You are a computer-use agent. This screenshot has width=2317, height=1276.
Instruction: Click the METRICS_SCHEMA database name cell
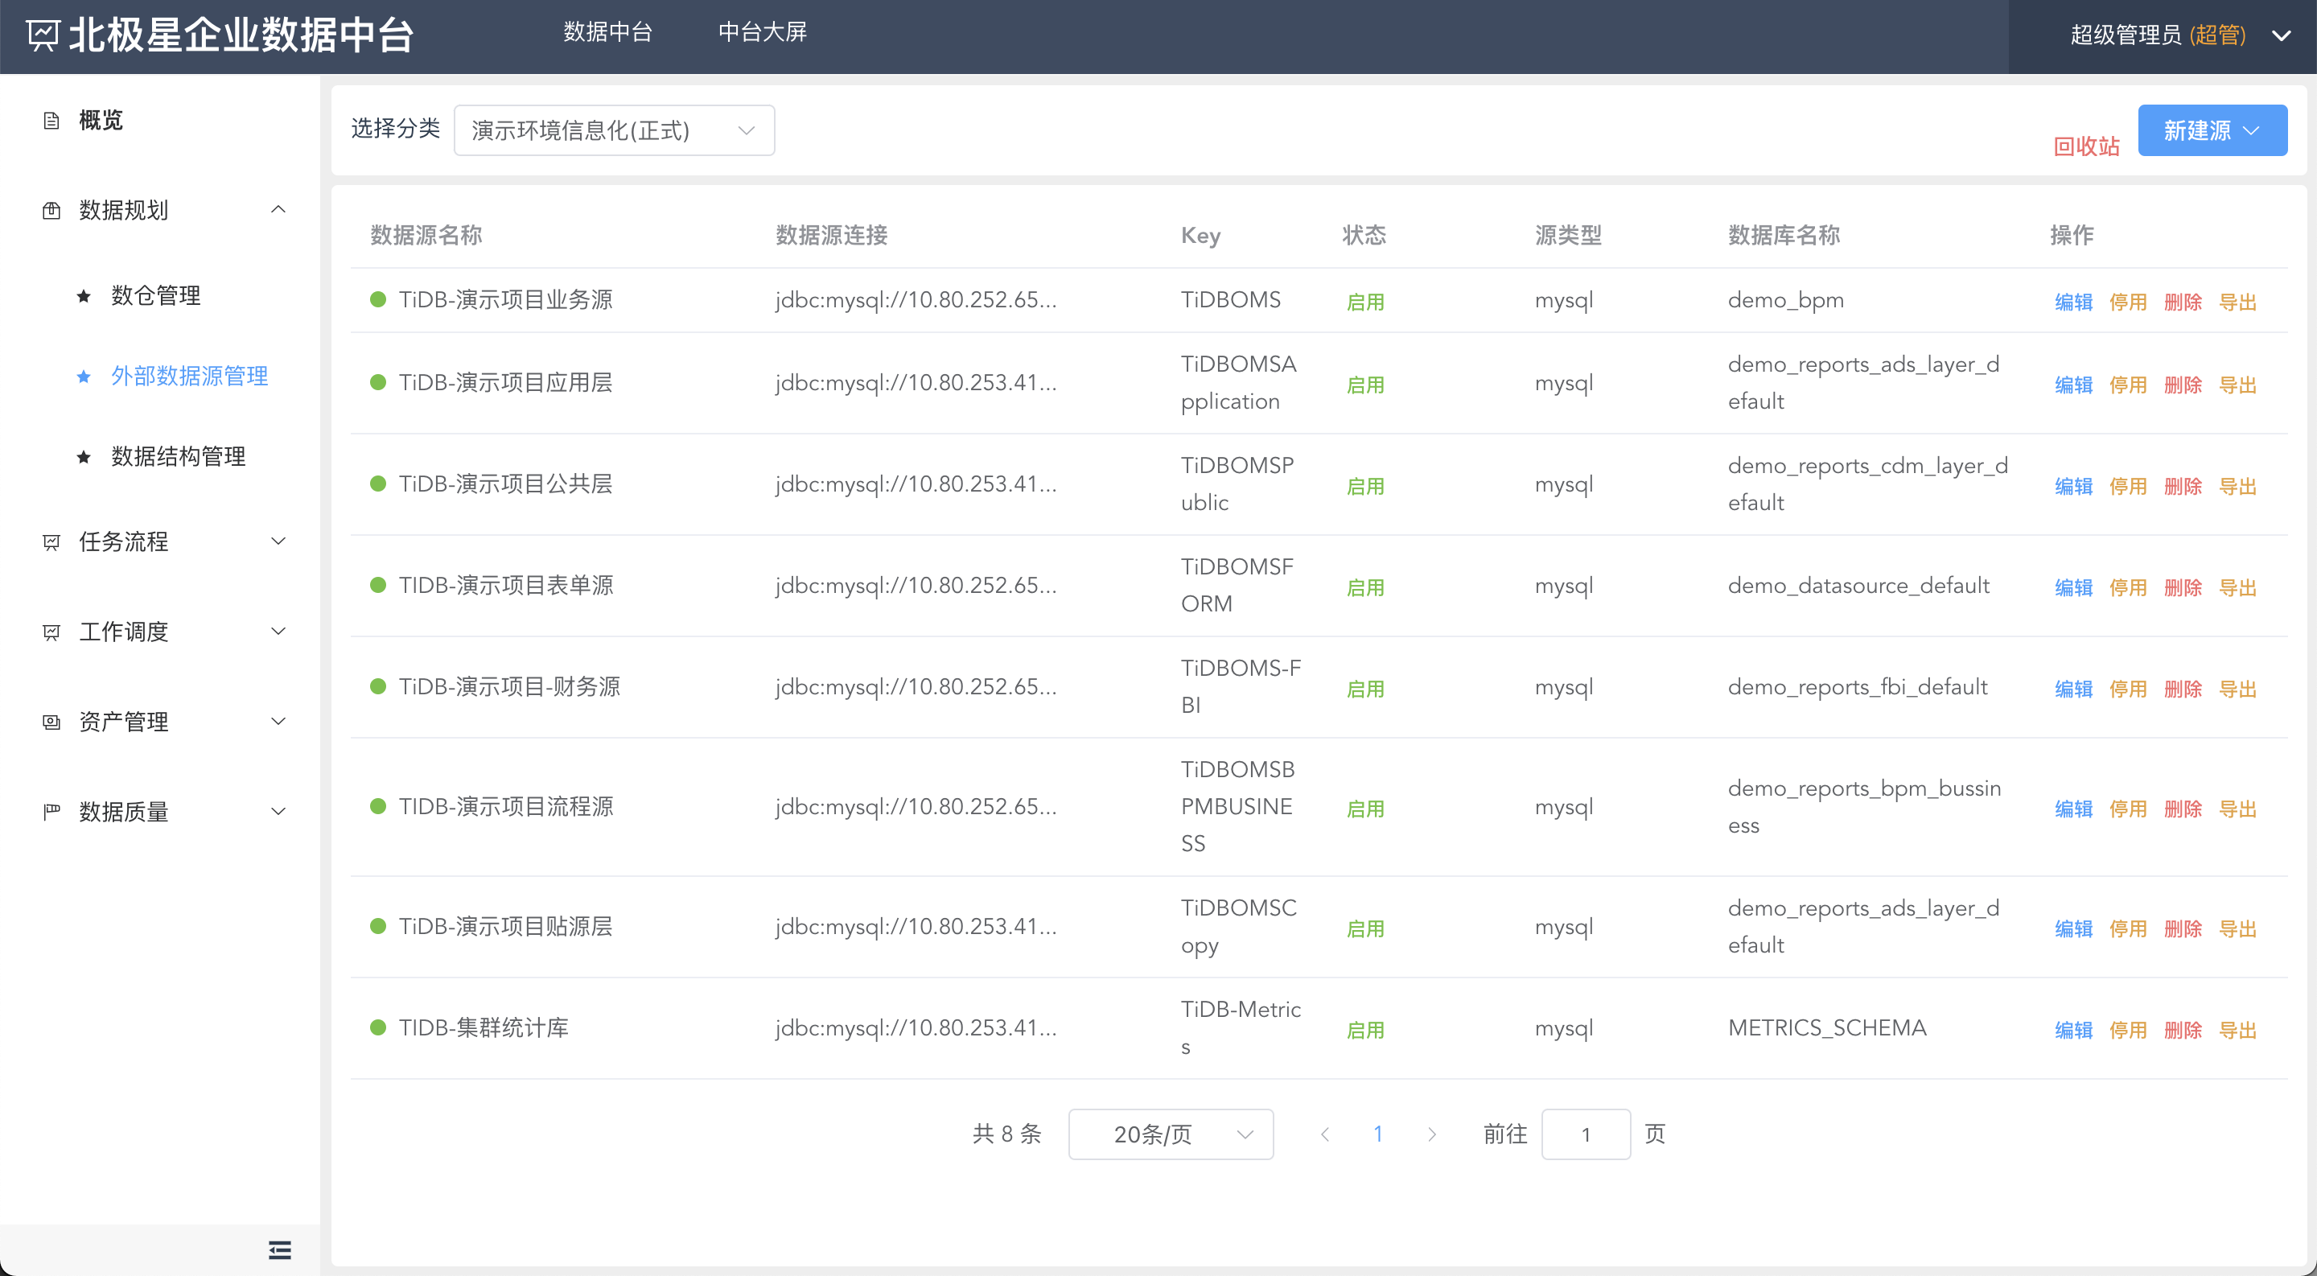pos(1827,1028)
